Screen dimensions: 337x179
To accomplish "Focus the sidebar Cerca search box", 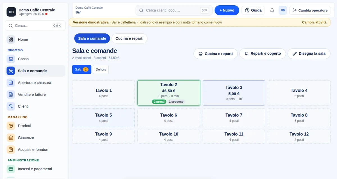I will [35, 26].
